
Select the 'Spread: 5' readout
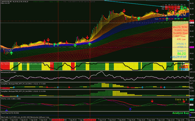[x=182, y=51]
